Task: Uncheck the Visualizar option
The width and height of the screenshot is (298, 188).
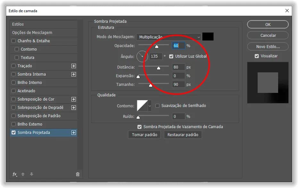Action: 257,56
